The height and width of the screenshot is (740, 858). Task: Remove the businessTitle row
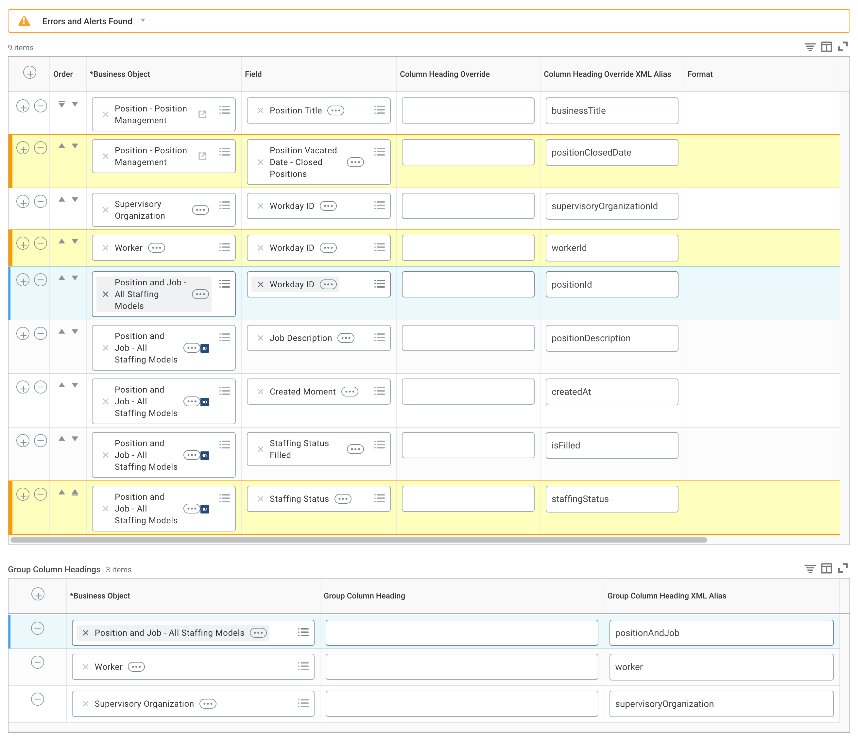40,106
